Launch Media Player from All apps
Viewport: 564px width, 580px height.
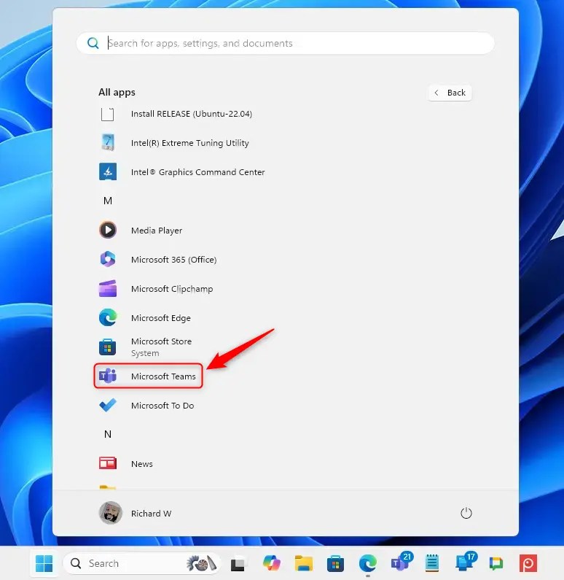click(141, 231)
